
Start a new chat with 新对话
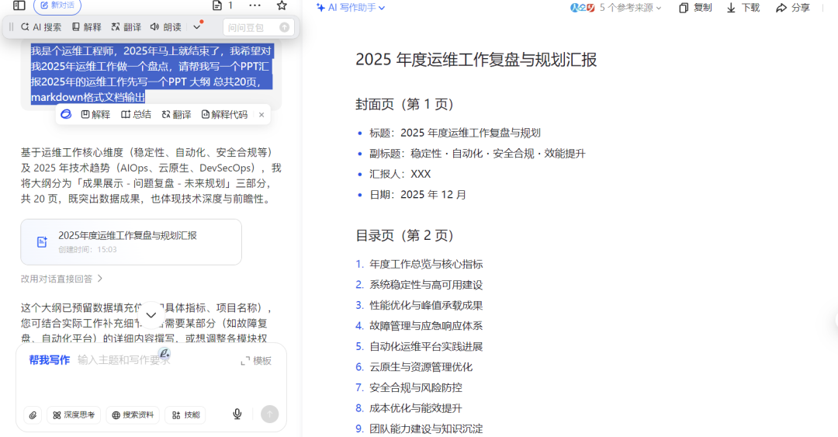57,6
